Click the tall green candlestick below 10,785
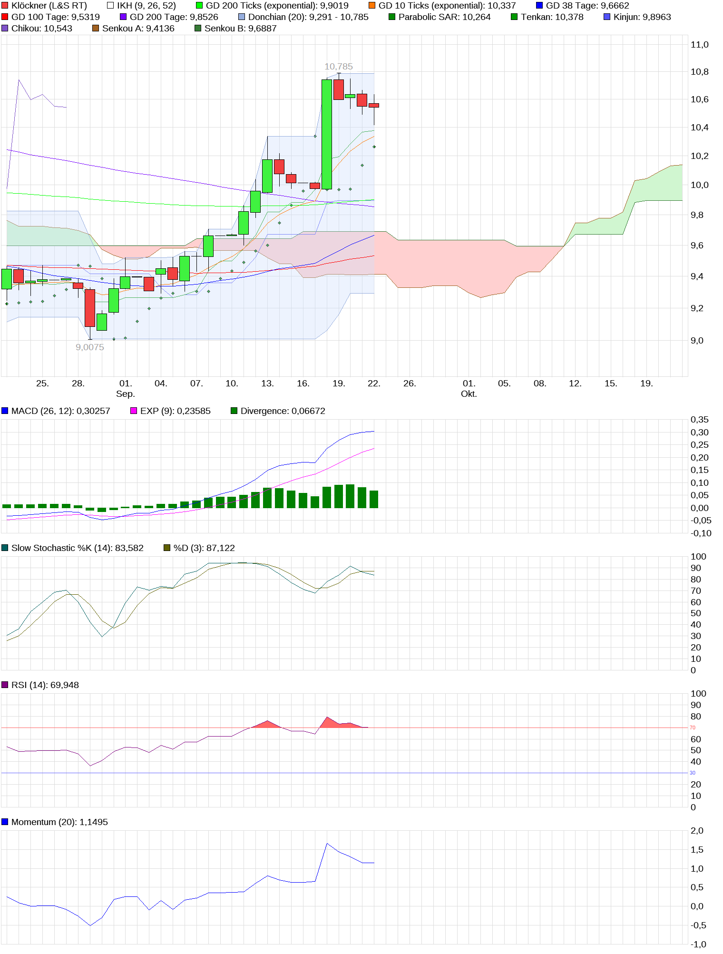The width and height of the screenshot is (723, 954). (x=327, y=134)
